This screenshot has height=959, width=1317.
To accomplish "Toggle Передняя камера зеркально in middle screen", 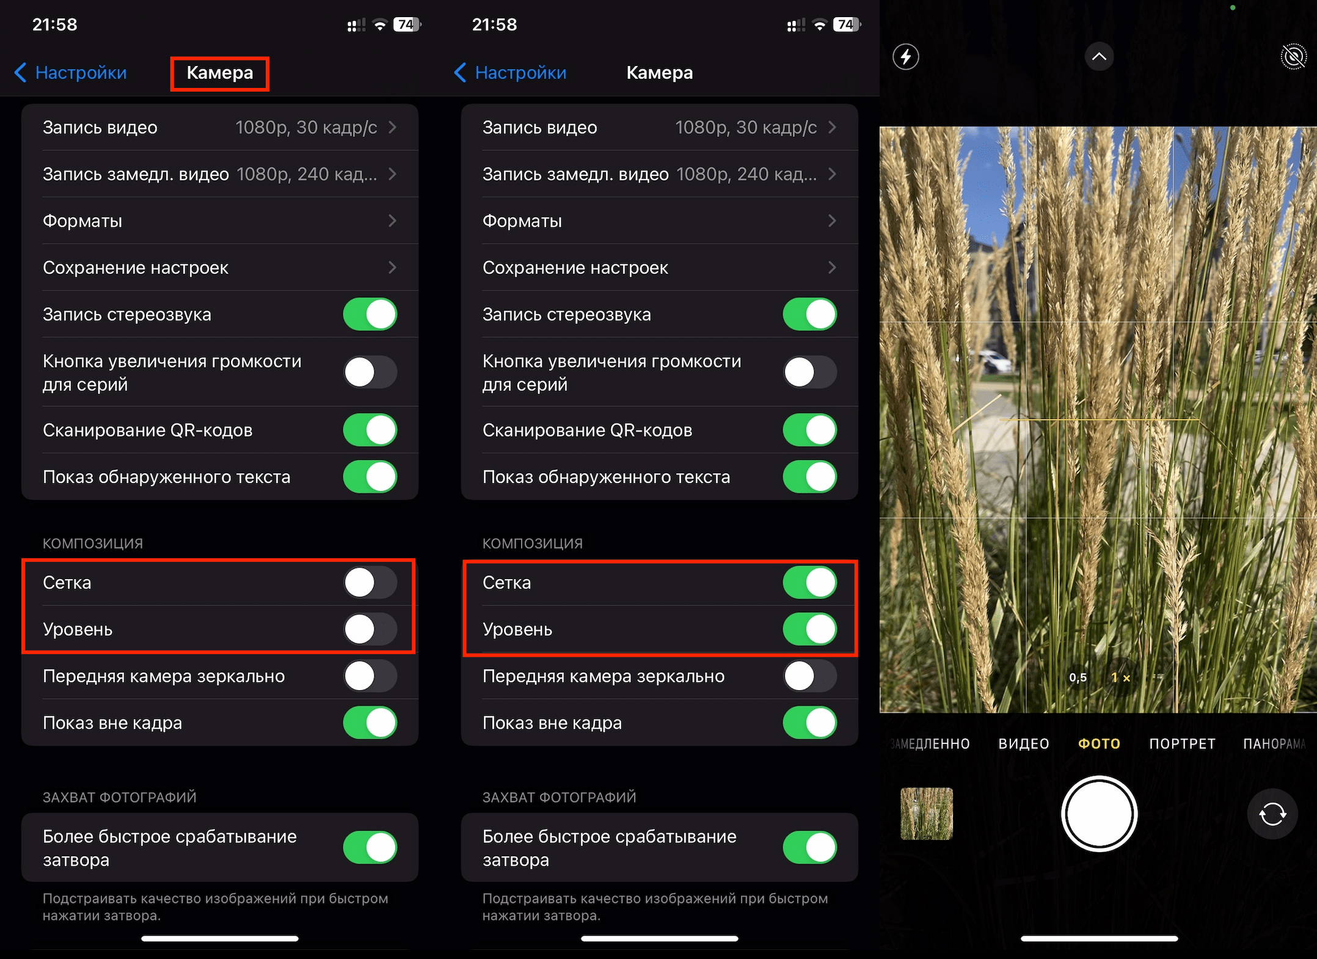I will tap(810, 676).
